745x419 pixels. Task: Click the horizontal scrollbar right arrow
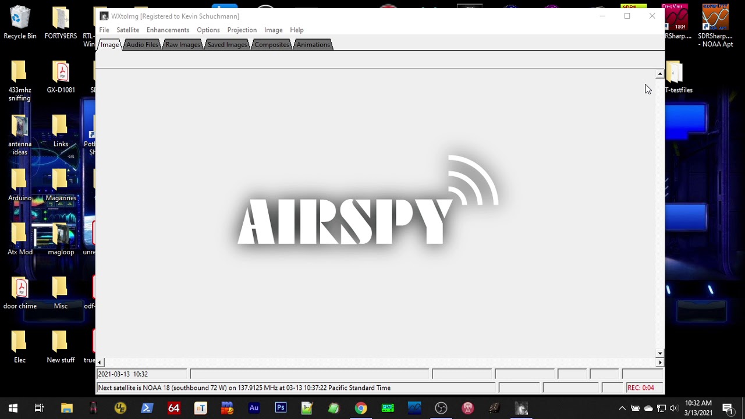(659, 363)
